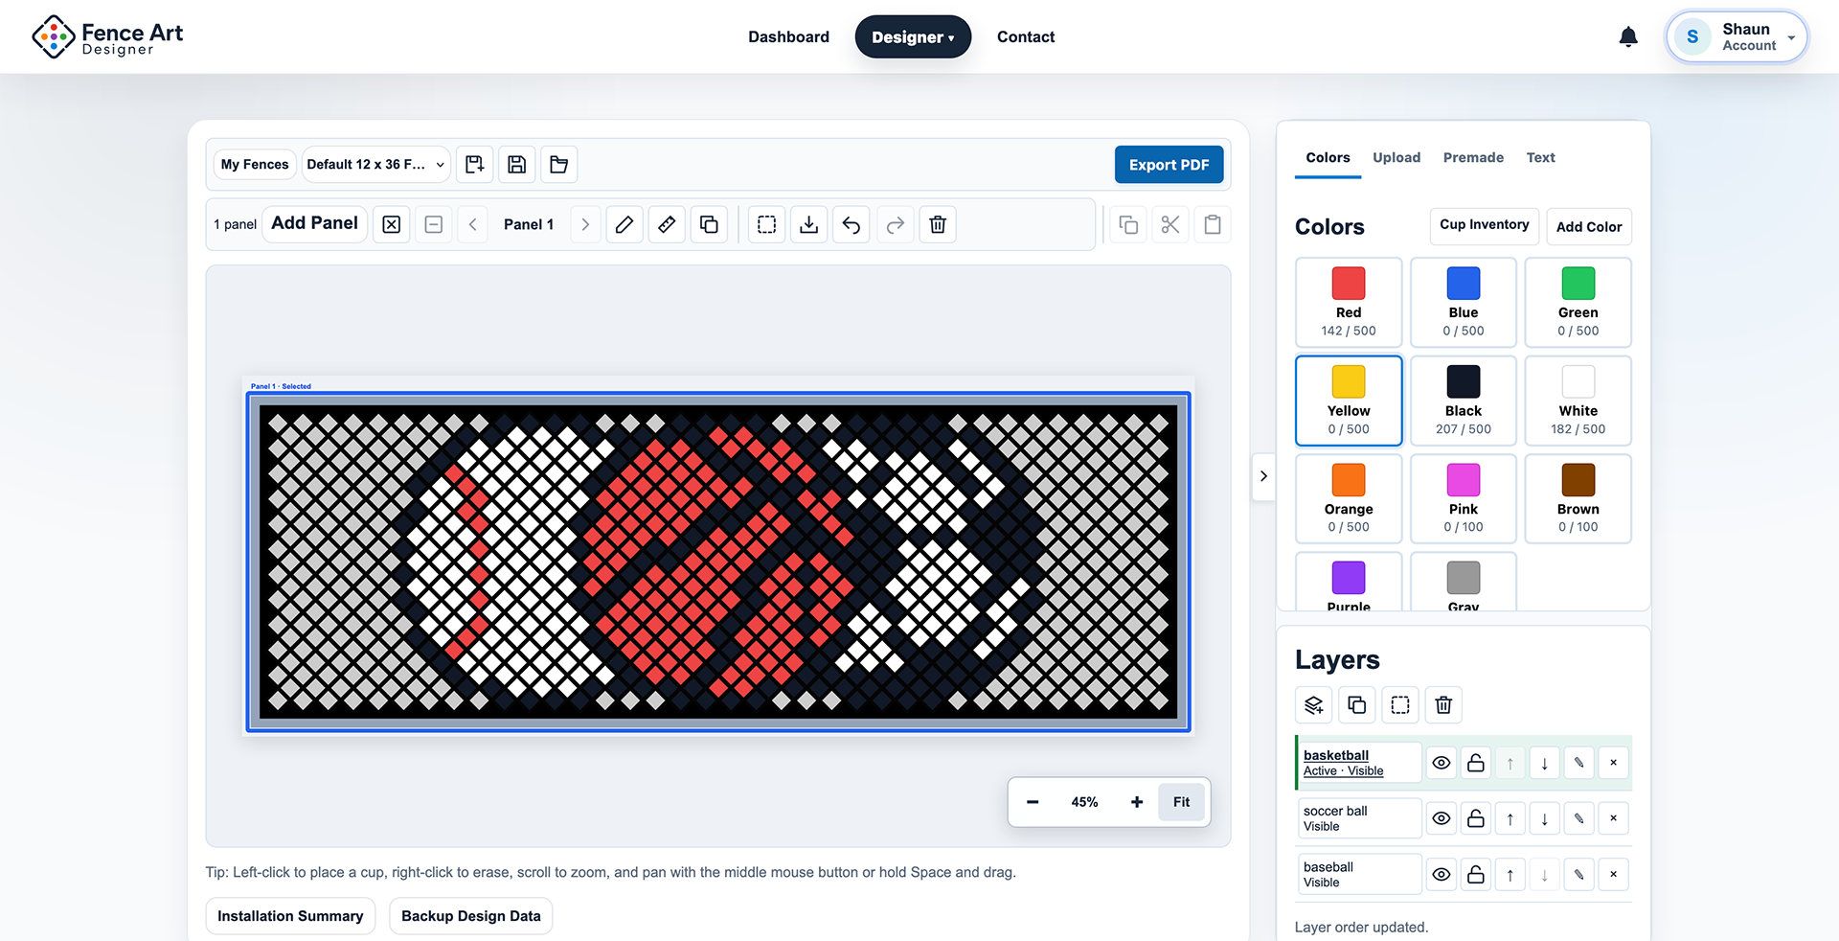Open the notifications bell

pyautogui.click(x=1628, y=37)
